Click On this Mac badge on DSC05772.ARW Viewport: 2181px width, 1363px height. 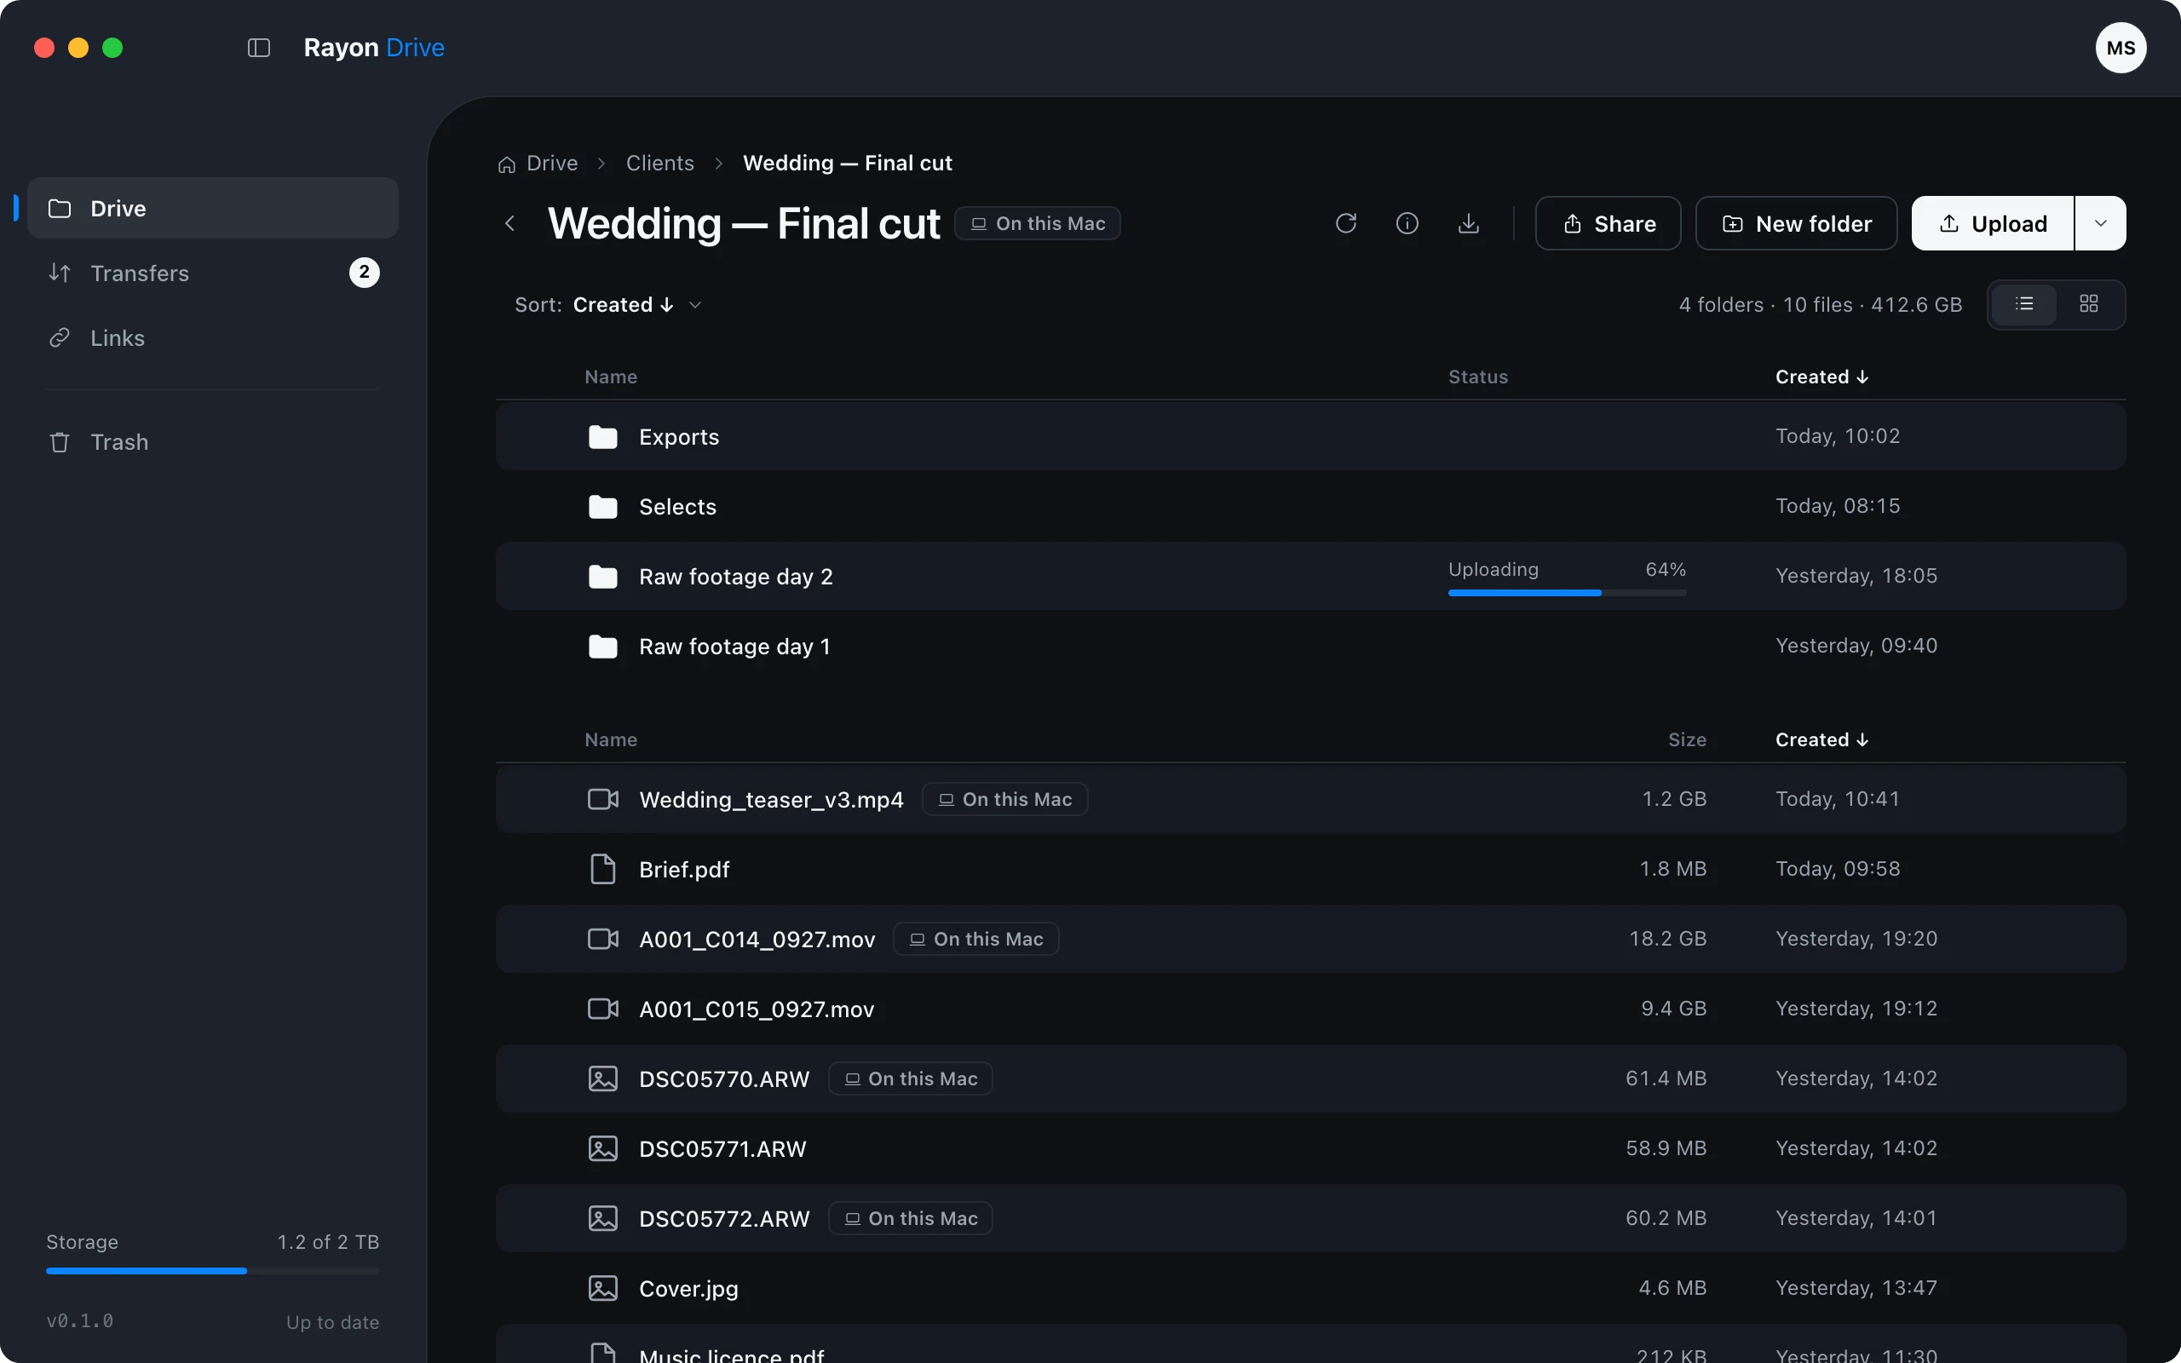click(x=910, y=1219)
